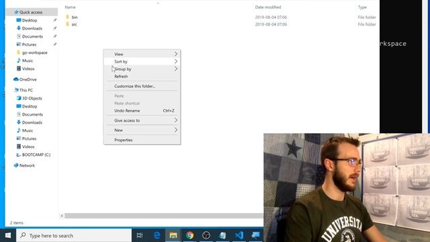Open File Explorer taskbar icon
Screen dimensions: 430x242
[x=173, y=235]
